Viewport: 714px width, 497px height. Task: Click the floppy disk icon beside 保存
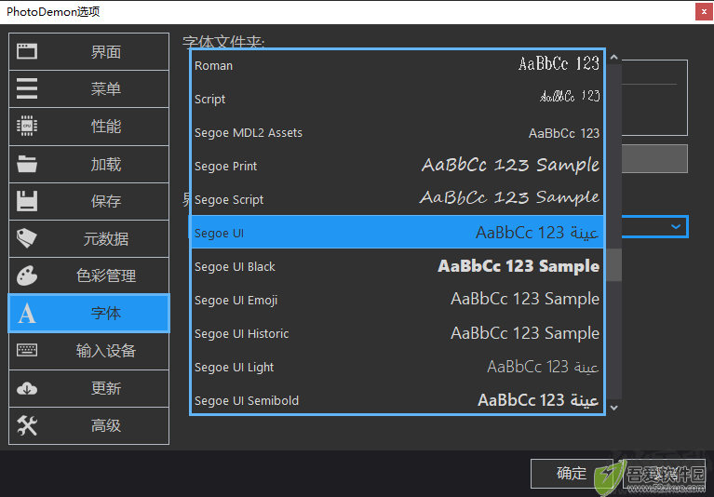pos(27,201)
